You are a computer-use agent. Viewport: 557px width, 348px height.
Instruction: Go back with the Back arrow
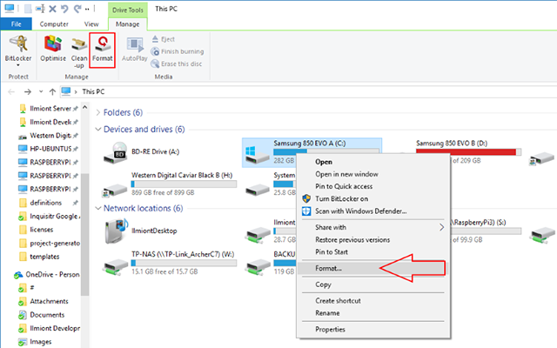pyautogui.click(x=11, y=92)
